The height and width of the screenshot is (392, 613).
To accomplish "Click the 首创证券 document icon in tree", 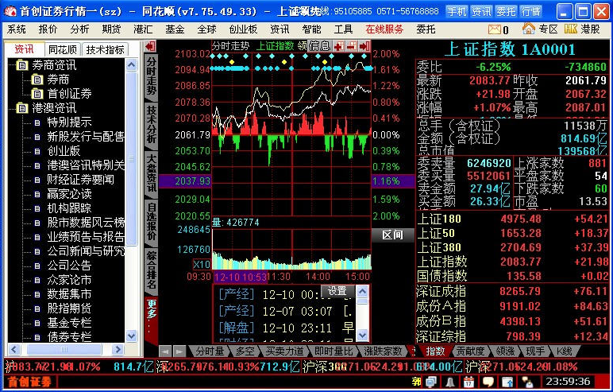I will [x=37, y=94].
